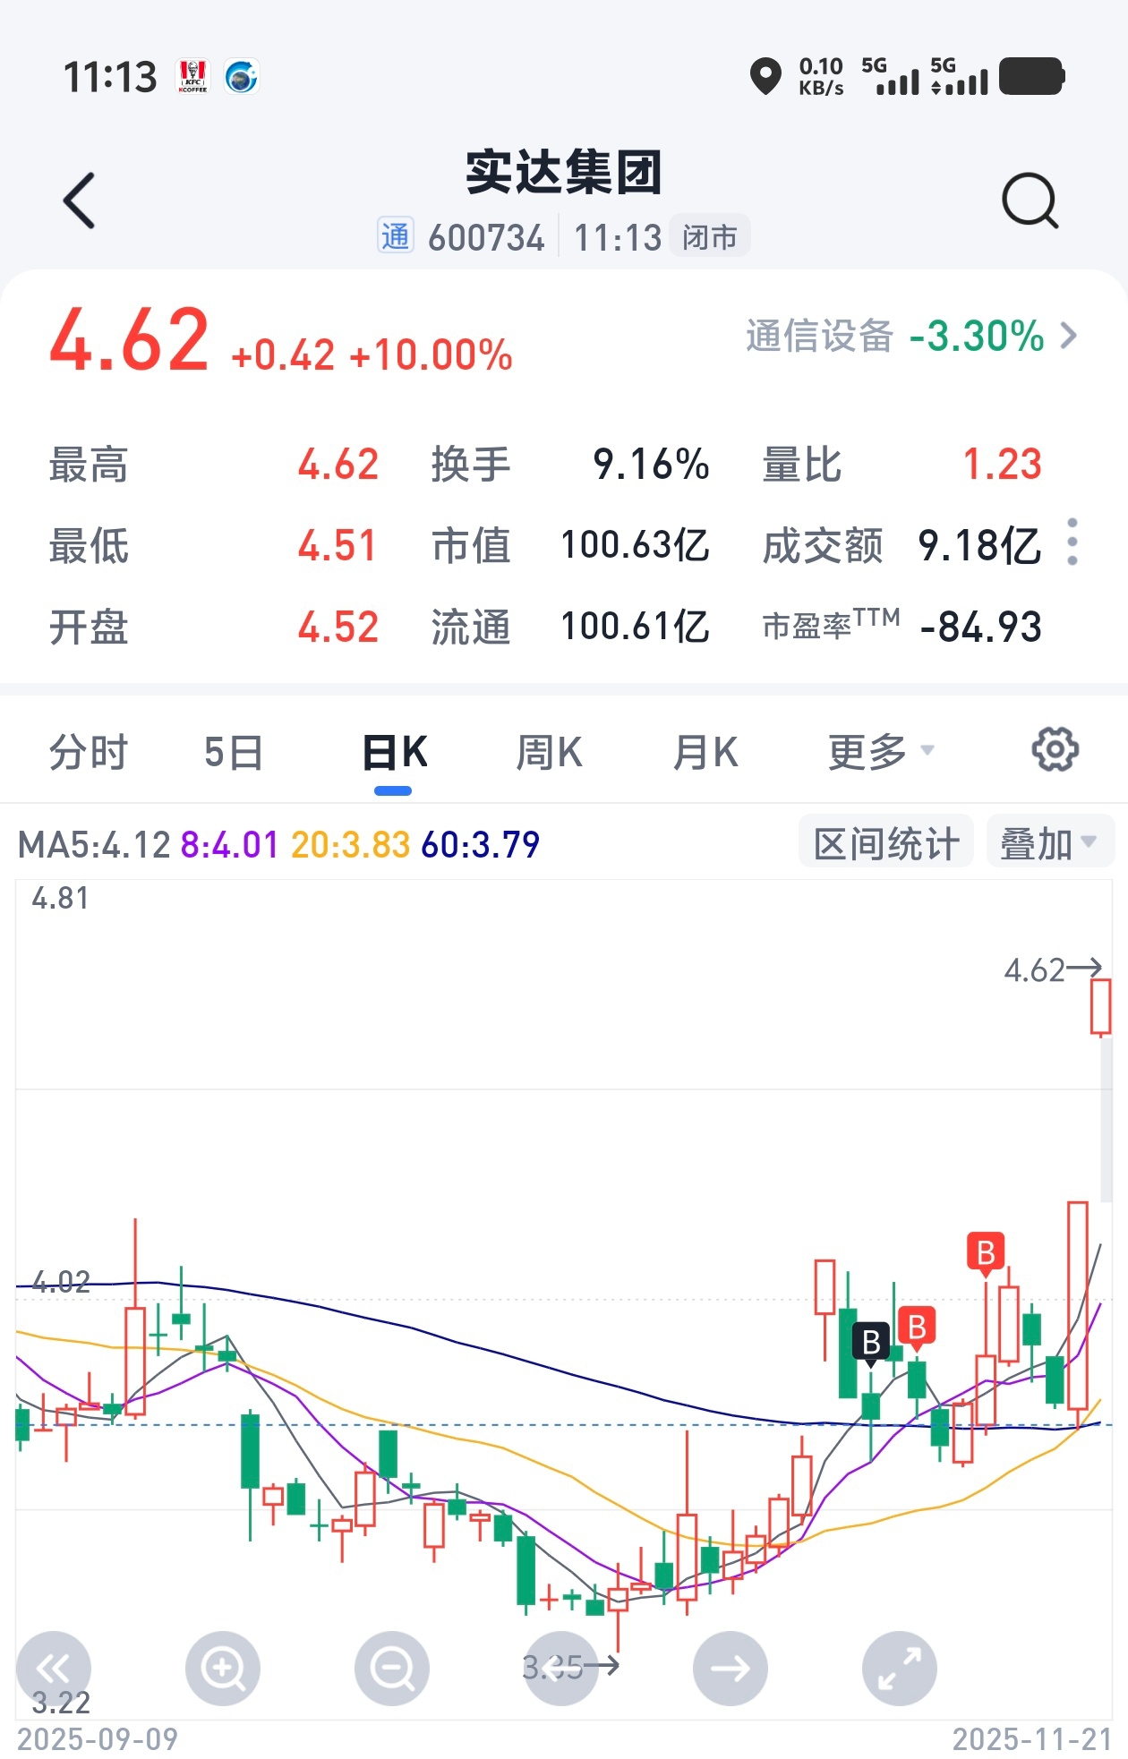Tap the KFC notification icon in status bar
The height and width of the screenshot is (1759, 1128).
[x=192, y=76]
